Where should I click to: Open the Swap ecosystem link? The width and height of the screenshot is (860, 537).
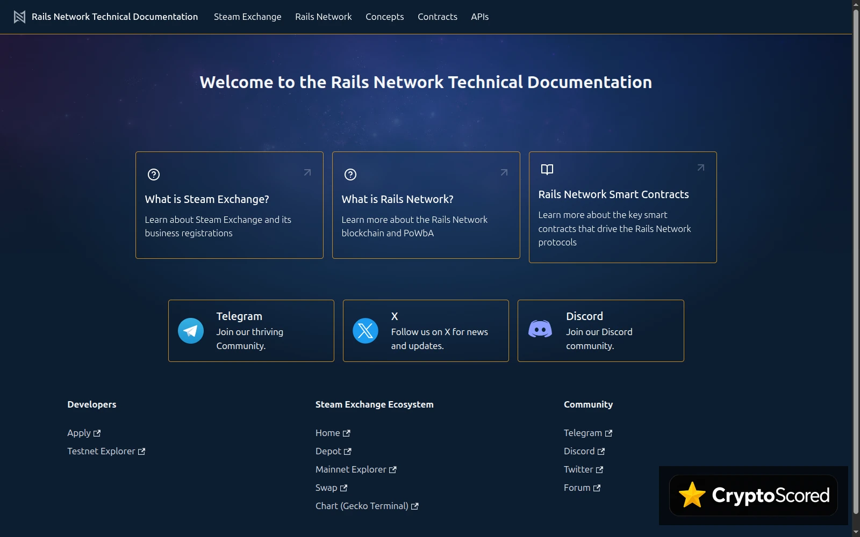pos(326,488)
